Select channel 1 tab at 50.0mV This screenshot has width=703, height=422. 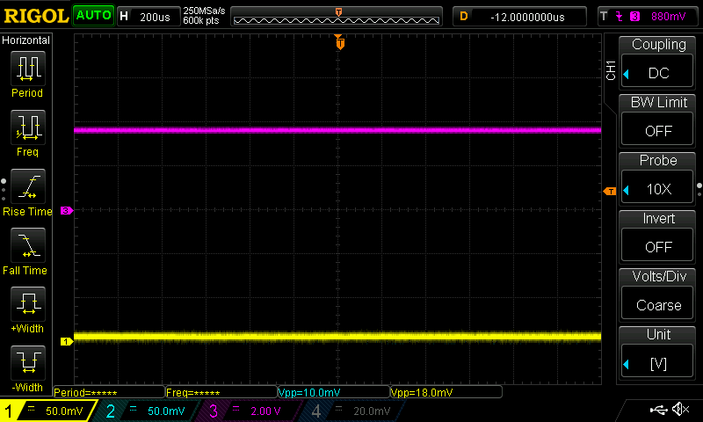(47, 411)
